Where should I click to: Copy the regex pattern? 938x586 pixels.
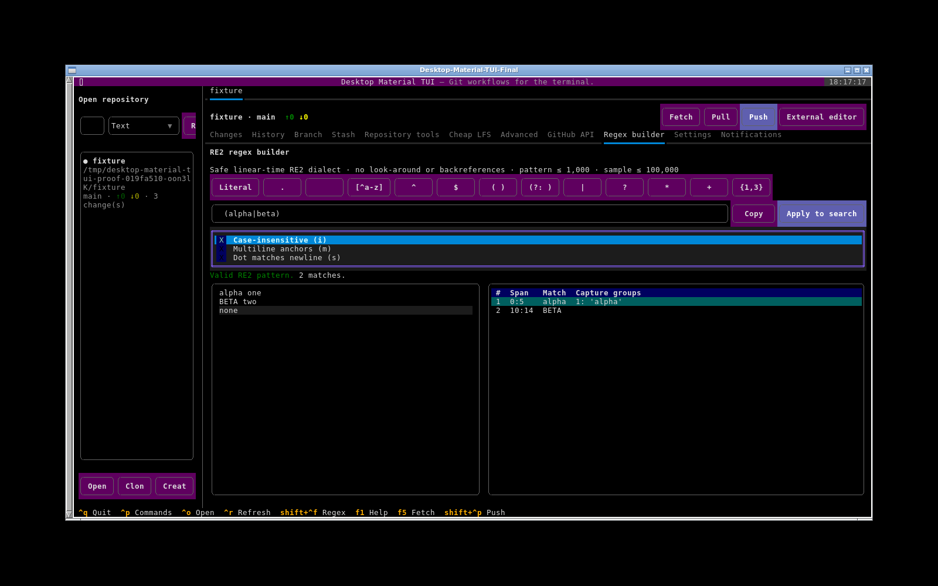pos(753,214)
